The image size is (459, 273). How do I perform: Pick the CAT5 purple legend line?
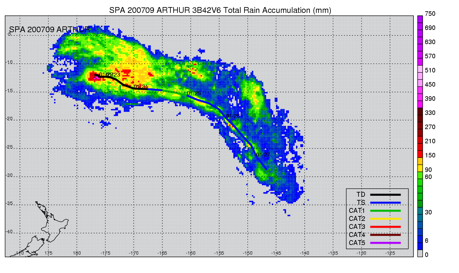(x=385, y=243)
